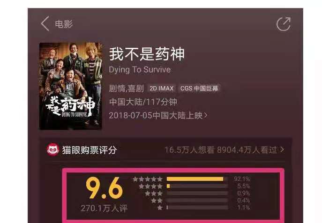Viewport: 322px width, 223px height.
Task: Tap the CGS 中国巨幕 format tag
Action: (199, 89)
